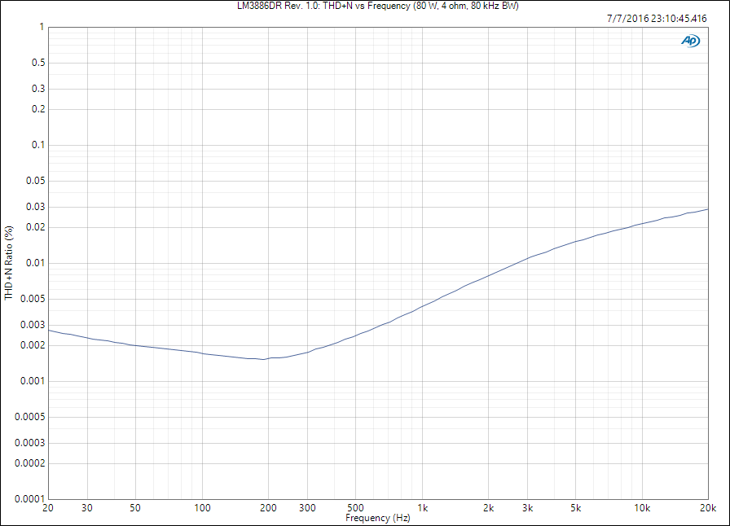730x526 pixels.
Task: Click the Y-axis value '0.3'
Action: [x=38, y=89]
